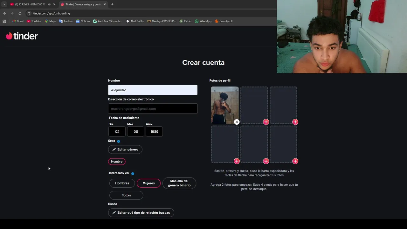Open the uploaded mirror selfie profile photo
The image size is (407, 229).
pyautogui.click(x=225, y=105)
